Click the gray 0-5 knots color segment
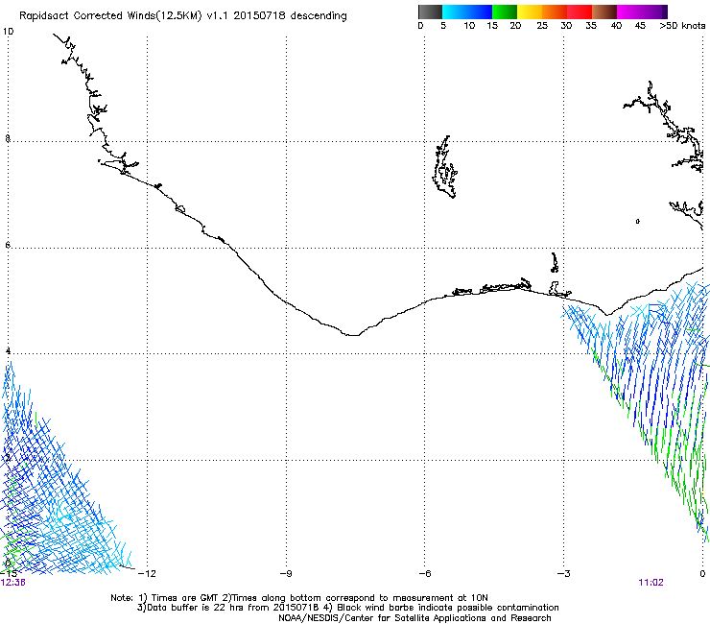The width and height of the screenshot is (710, 624). pyautogui.click(x=430, y=12)
